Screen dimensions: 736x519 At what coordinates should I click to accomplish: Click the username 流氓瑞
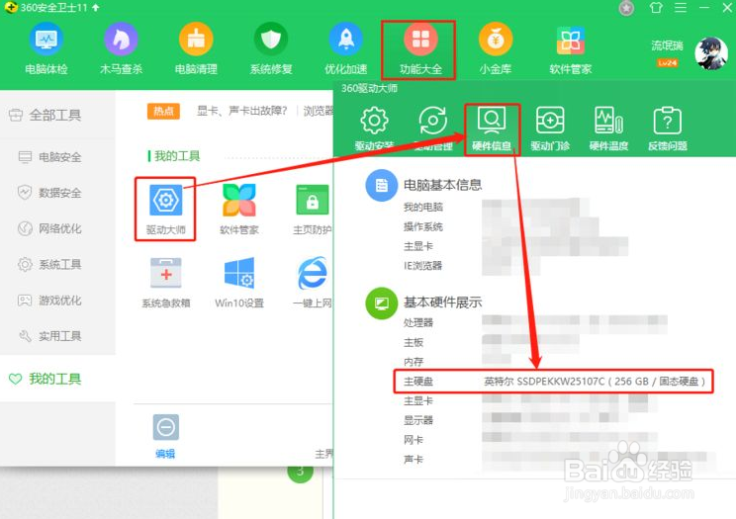[667, 45]
